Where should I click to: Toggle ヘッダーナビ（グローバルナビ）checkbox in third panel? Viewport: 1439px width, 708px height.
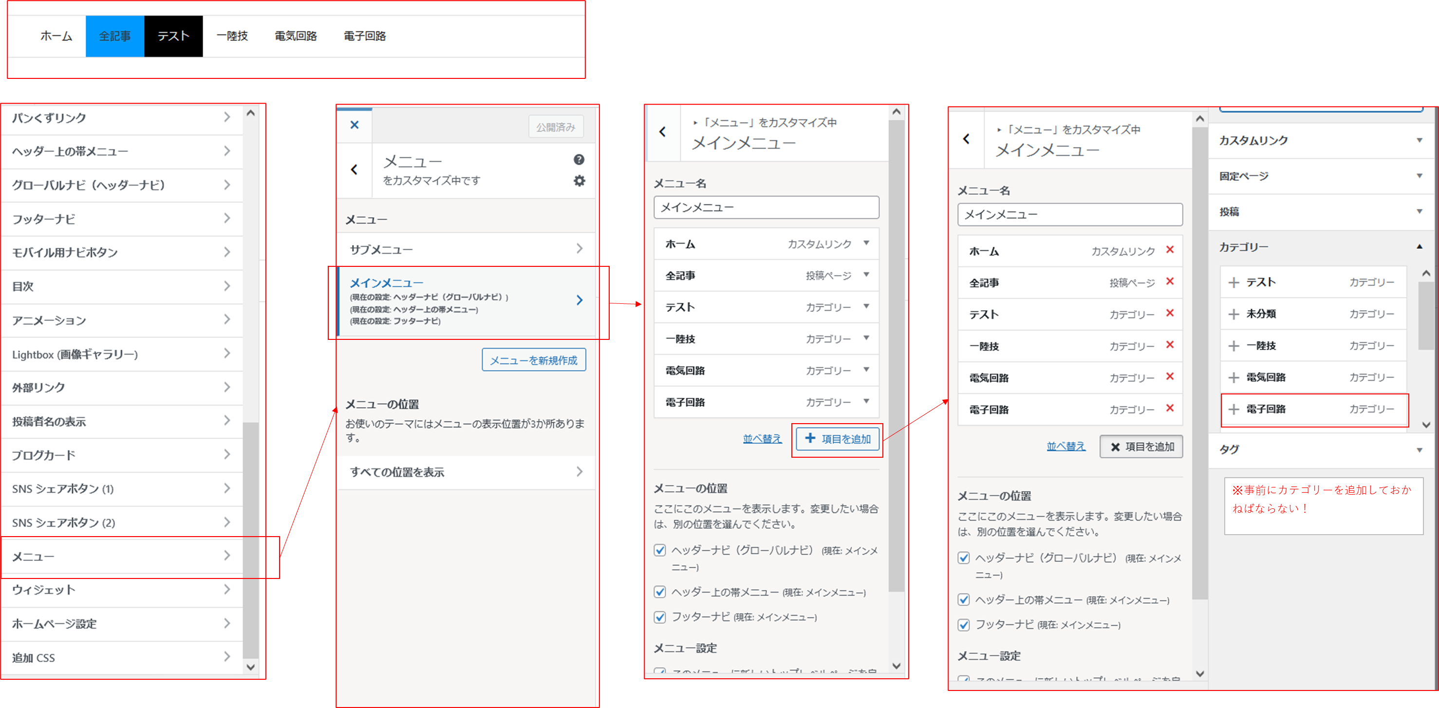click(660, 550)
